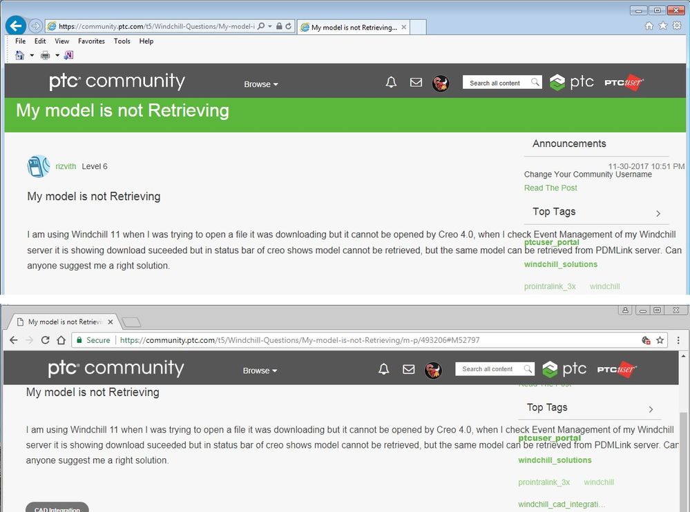Open File menu in Internet Explorer

tap(20, 41)
